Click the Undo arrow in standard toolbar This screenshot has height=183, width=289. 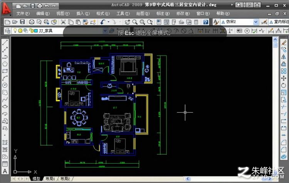coord(102,22)
